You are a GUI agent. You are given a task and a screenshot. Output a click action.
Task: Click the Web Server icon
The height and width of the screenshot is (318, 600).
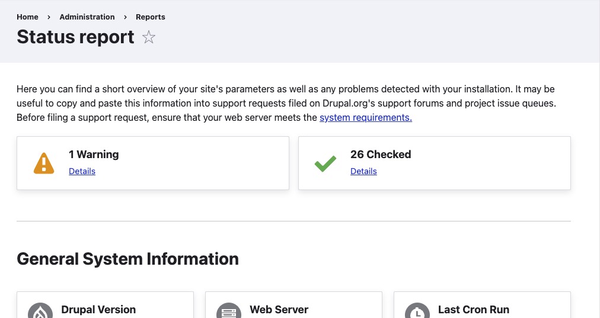tap(229, 310)
